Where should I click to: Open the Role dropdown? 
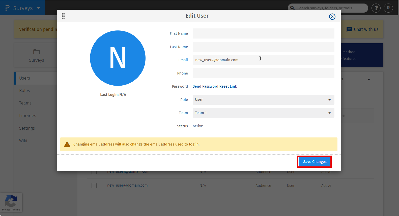coord(263,100)
